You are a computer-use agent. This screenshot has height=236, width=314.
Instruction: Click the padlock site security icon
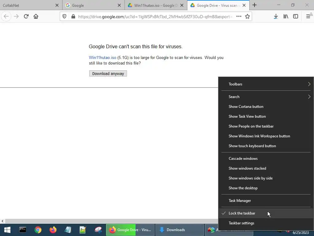[73, 17]
